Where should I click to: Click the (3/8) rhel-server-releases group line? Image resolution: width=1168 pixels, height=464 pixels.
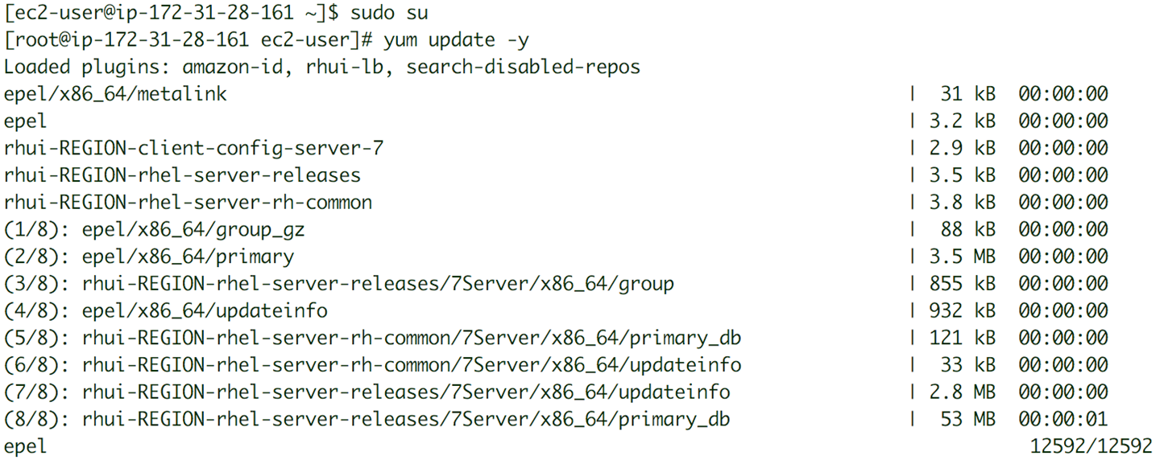point(338,284)
